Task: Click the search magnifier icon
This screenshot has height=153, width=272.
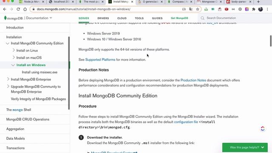Action: coord(202,18)
